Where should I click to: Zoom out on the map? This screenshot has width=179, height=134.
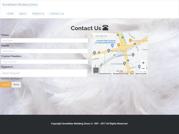pyautogui.click(x=143, y=68)
